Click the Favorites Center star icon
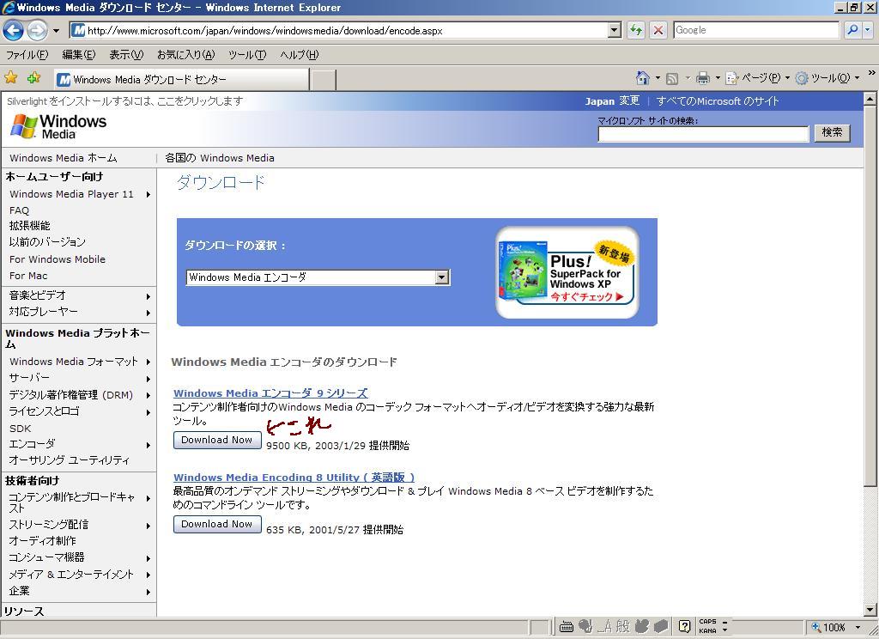 tap(10, 78)
